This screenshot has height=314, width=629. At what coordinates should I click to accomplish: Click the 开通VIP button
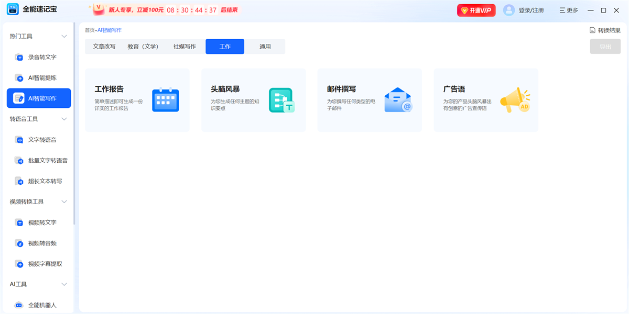pyautogui.click(x=476, y=10)
